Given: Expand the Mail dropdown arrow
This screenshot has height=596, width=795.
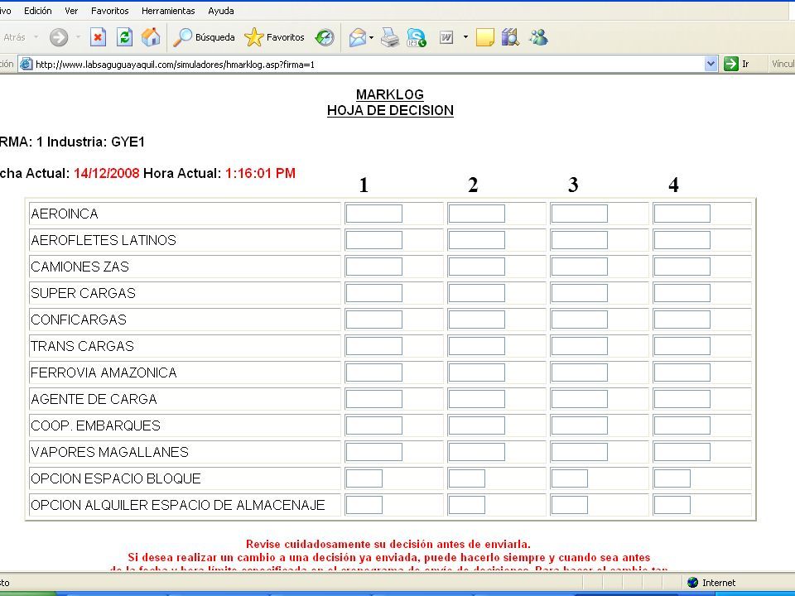Looking at the screenshot, I should pos(372,37).
